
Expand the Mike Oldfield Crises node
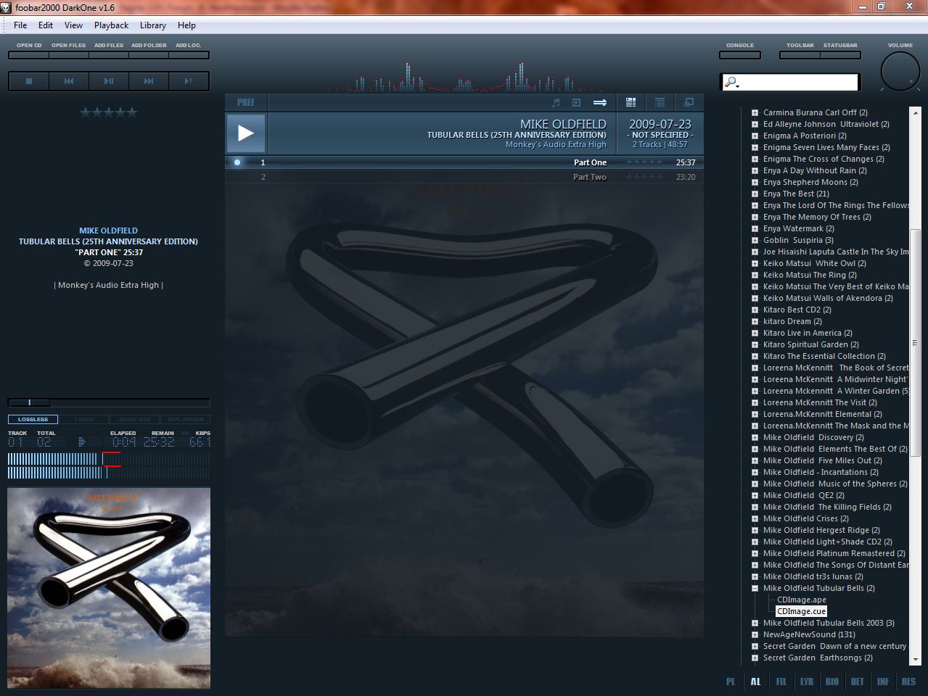755,518
